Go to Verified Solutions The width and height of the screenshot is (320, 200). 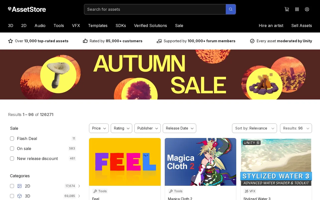150,25
